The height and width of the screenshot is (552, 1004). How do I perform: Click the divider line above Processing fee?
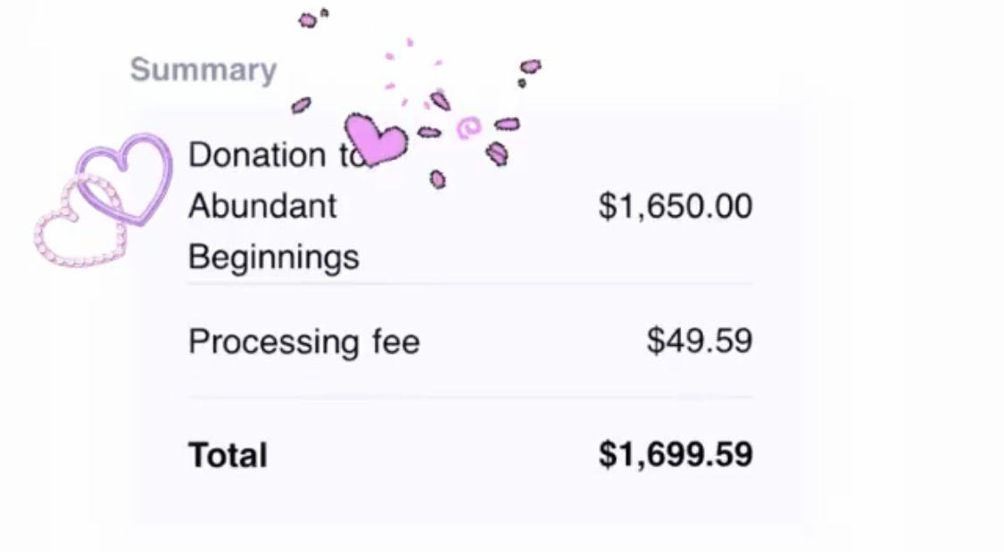click(470, 284)
